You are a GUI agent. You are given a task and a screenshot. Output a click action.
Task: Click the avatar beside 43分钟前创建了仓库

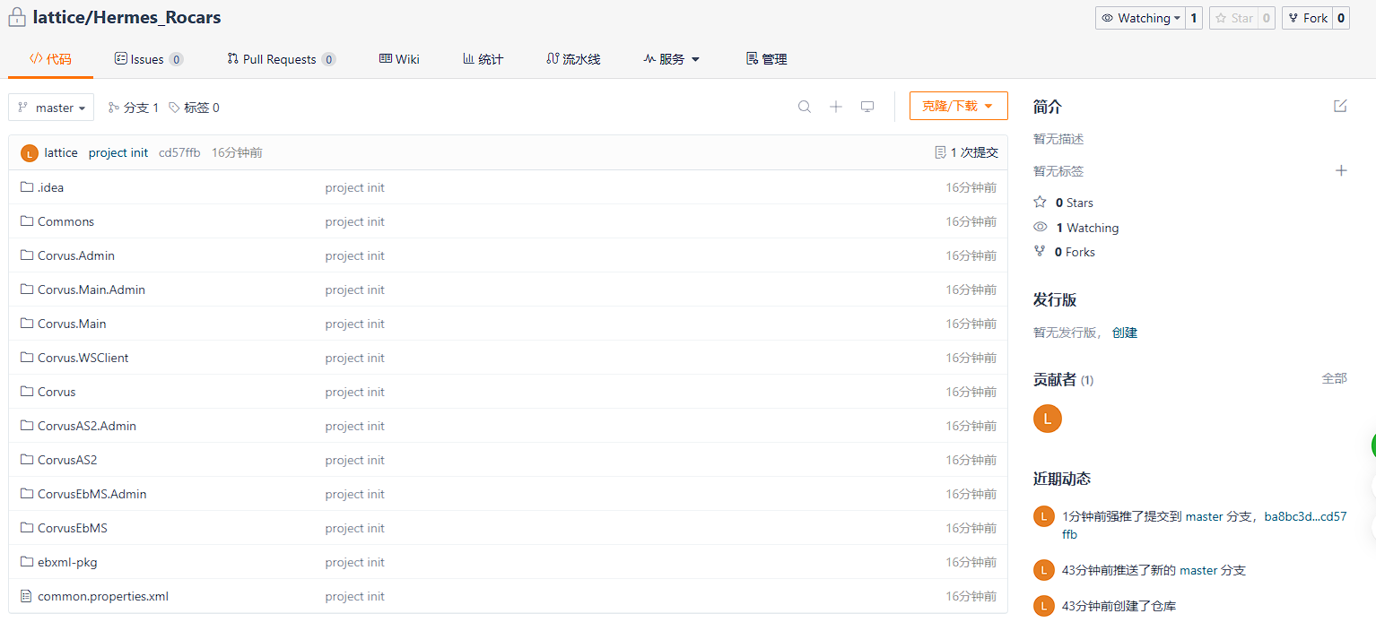coord(1043,606)
